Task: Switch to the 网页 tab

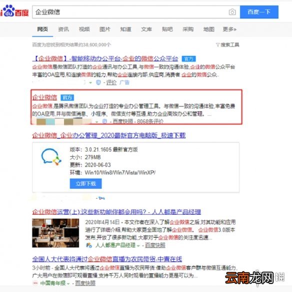Action: tap(42, 29)
